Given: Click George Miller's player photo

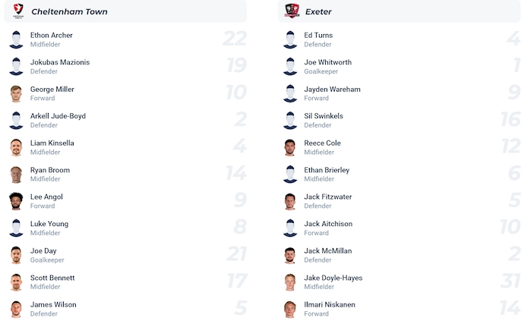Looking at the screenshot, I should pyautogui.click(x=16, y=93).
